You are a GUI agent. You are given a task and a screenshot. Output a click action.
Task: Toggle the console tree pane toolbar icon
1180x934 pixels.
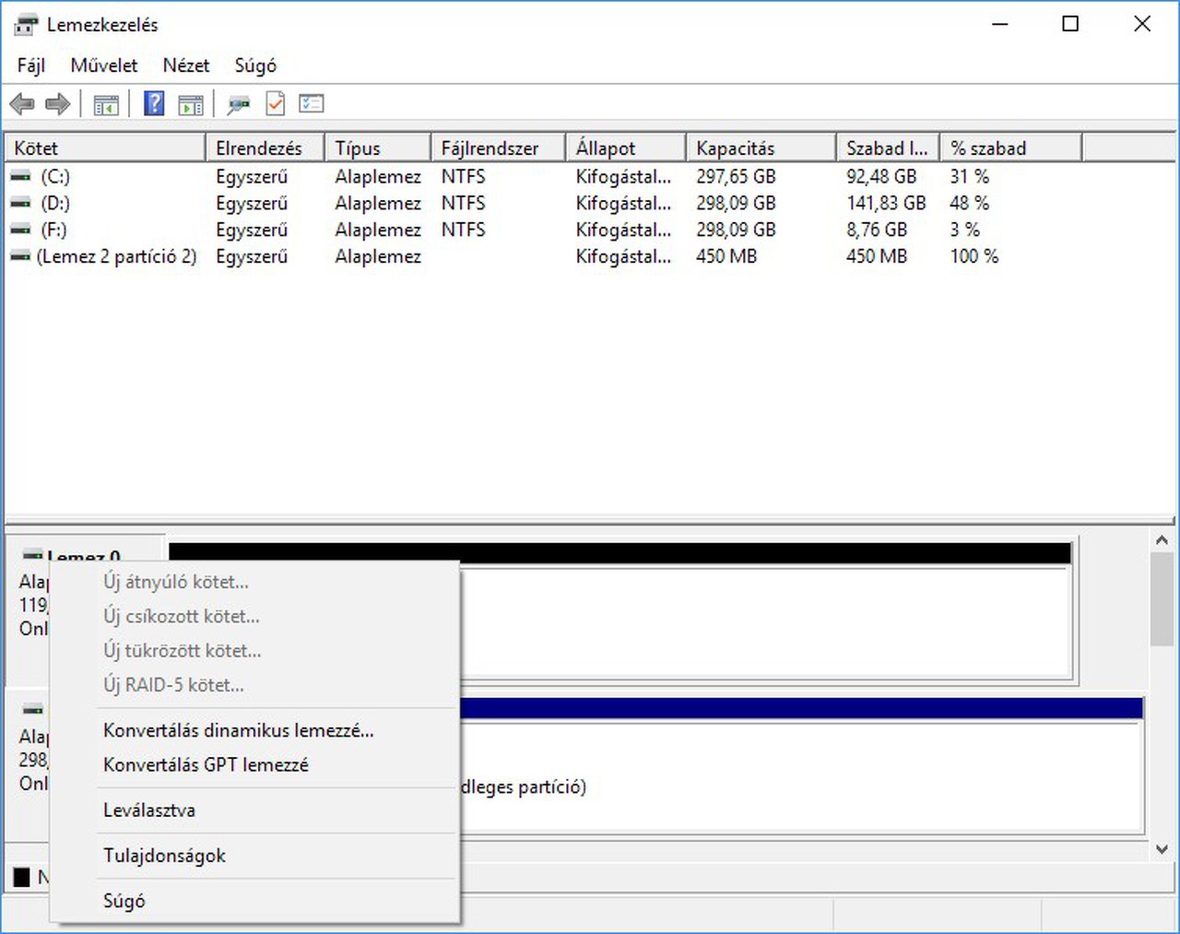click(x=106, y=105)
